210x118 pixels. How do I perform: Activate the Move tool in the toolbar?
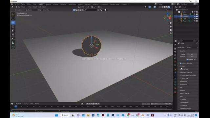[x=13, y=23]
